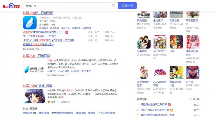Click the Baidu logo
The height and width of the screenshot is (116, 216).
(11, 6)
